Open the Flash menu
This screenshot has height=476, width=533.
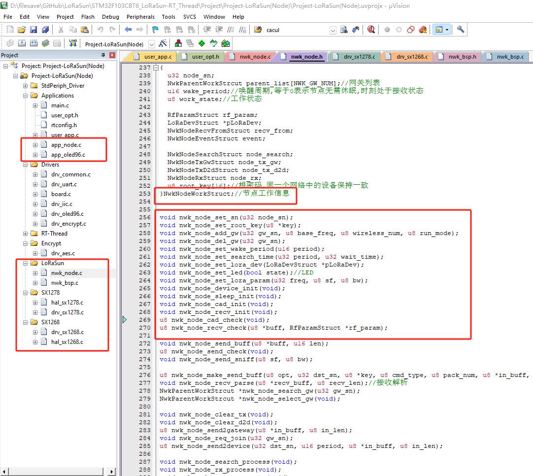pyautogui.click(x=88, y=17)
